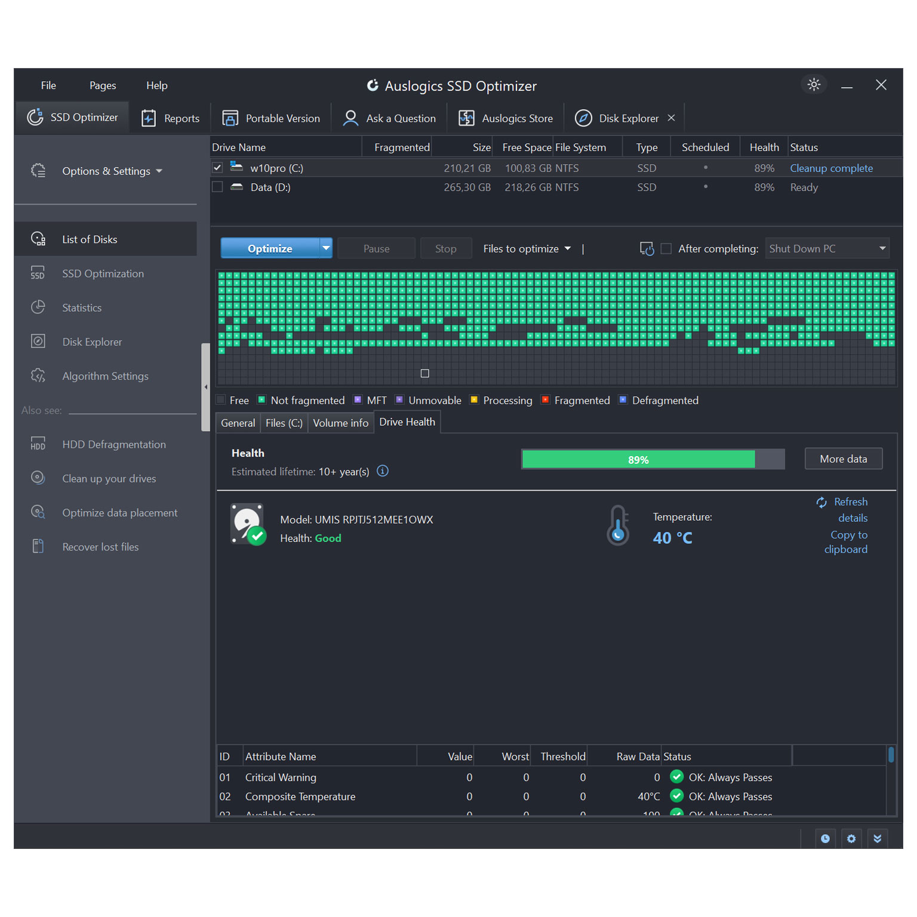
Task: Enable the After completing checkbox
Action: click(666, 248)
